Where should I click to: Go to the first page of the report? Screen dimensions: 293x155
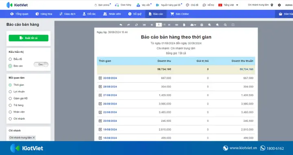[144, 25]
